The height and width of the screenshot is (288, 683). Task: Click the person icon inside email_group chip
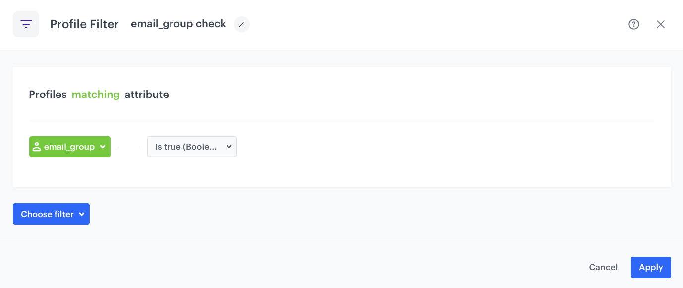click(37, 146)
